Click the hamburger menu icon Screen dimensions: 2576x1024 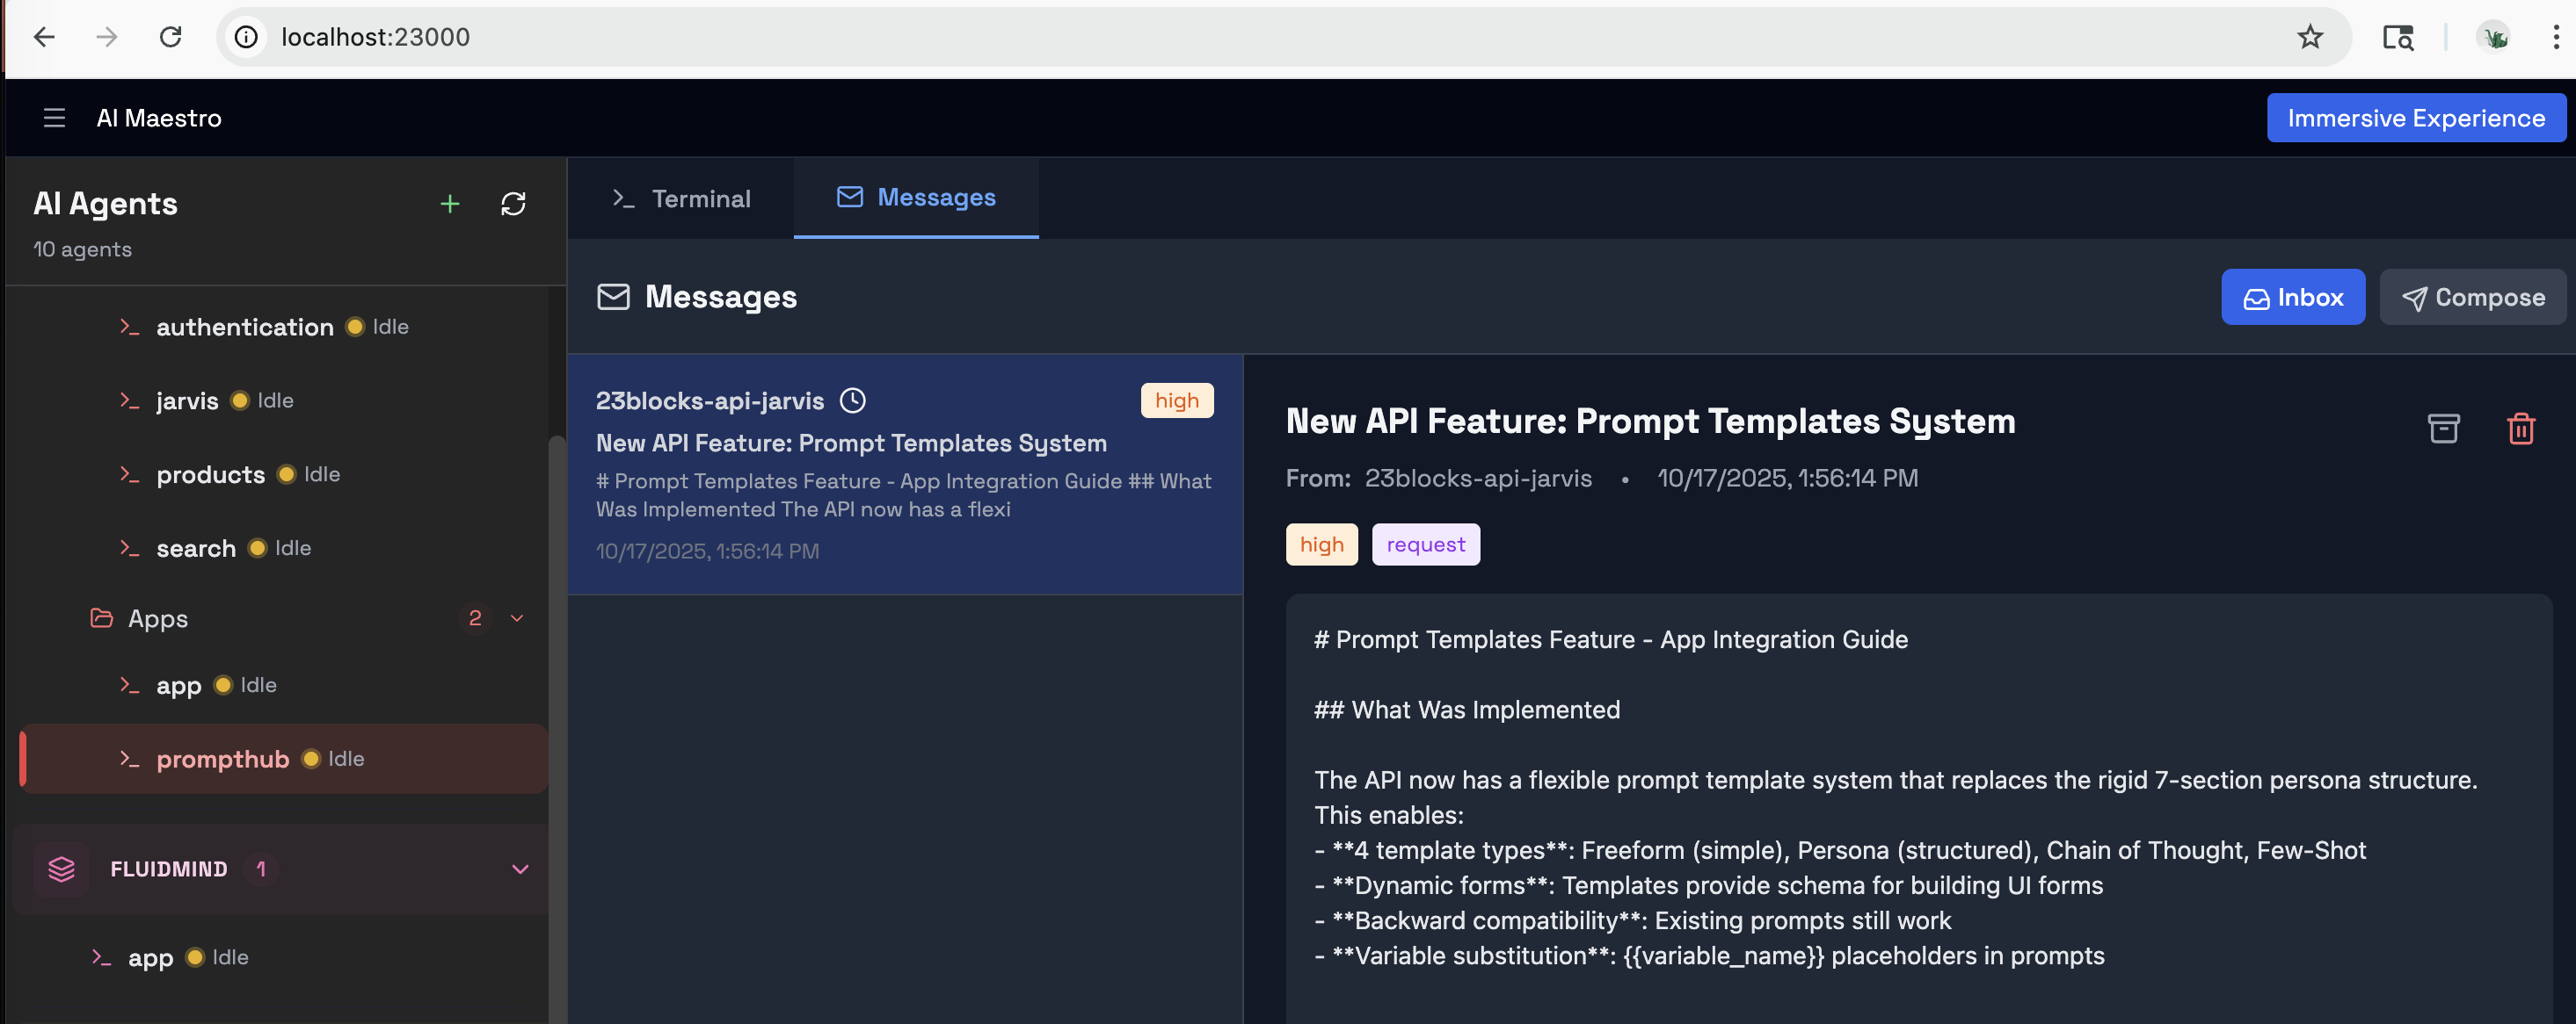point(54,118)
